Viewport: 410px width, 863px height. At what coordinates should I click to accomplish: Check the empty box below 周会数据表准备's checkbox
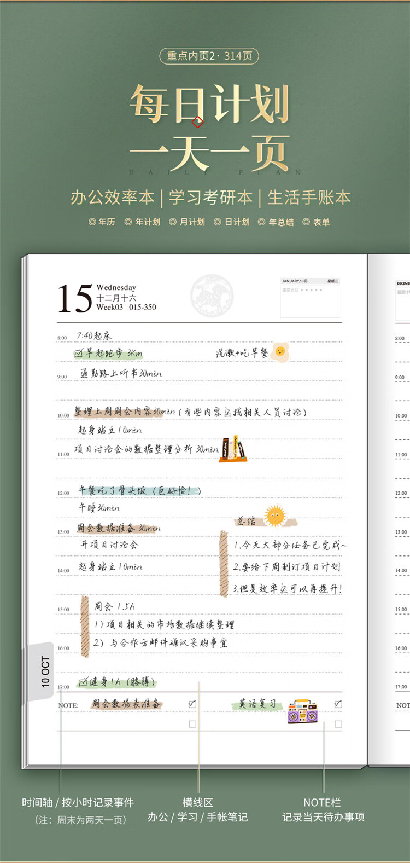pyautogui.click(x=192, y=724)
